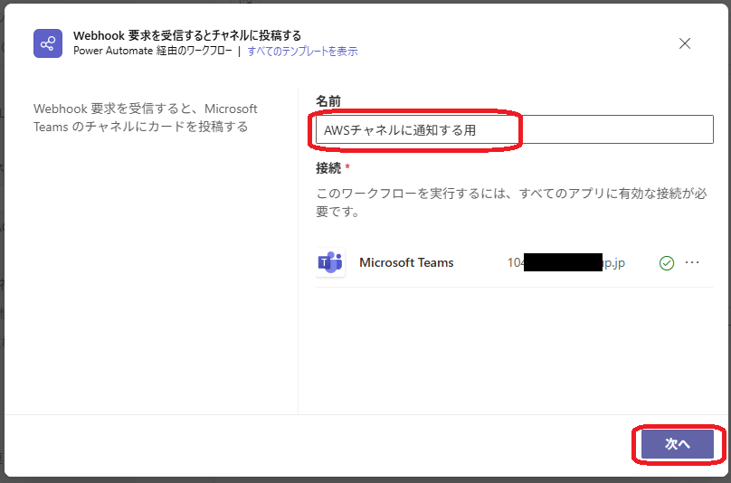Screen dimensions: 731x483
Task: Click the 接続 required field label
Action: click(332, 168)
